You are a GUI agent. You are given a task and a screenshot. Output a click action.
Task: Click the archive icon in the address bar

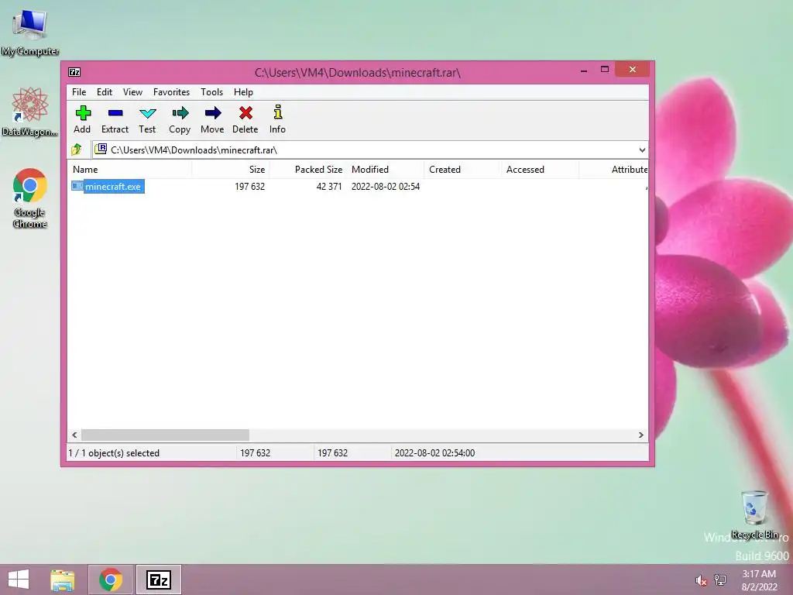click(x=101, y=149)
